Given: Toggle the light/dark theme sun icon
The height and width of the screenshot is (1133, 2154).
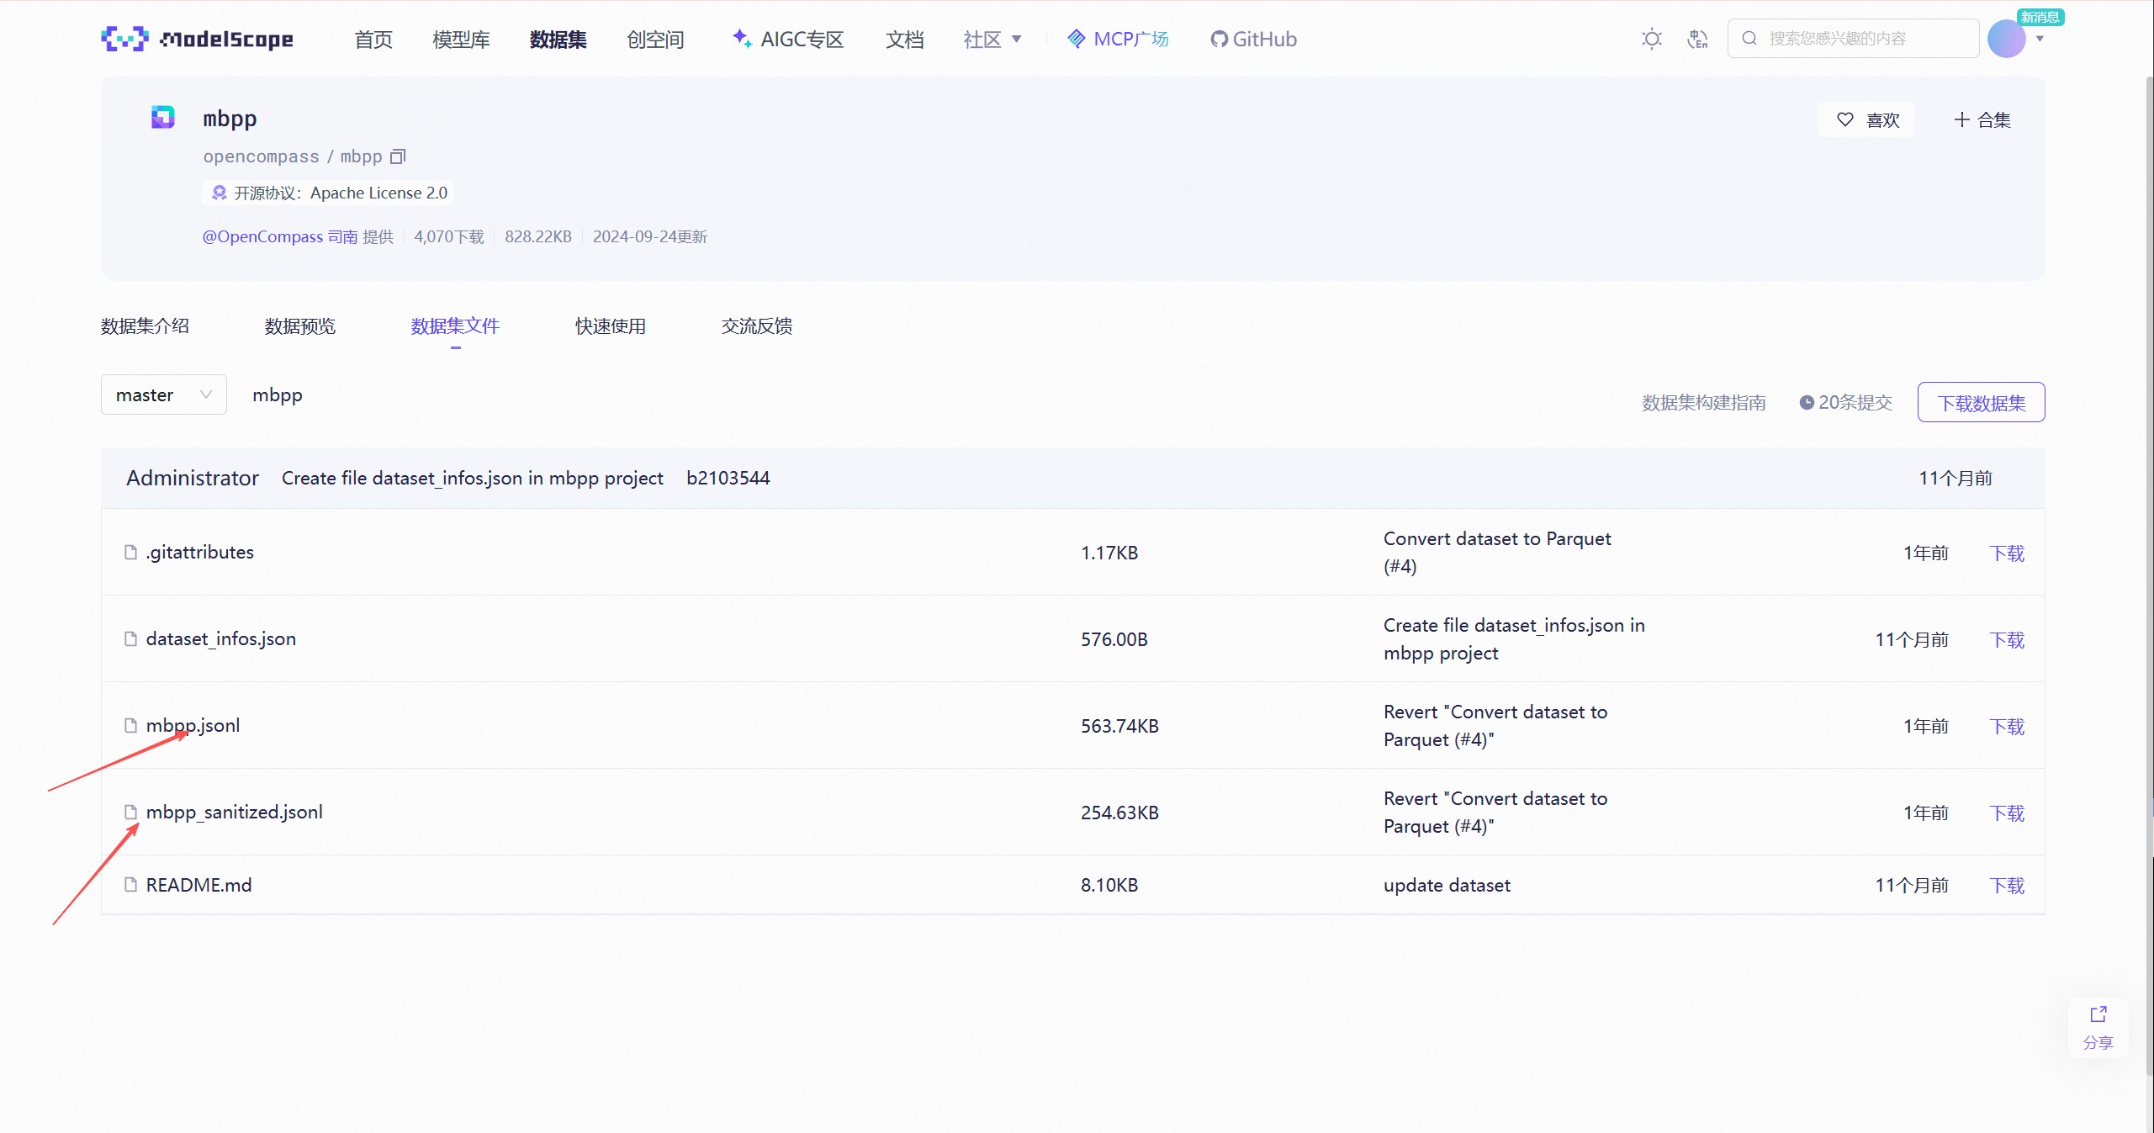Looking at the screenshot, I should click(x=1652, y=39).
